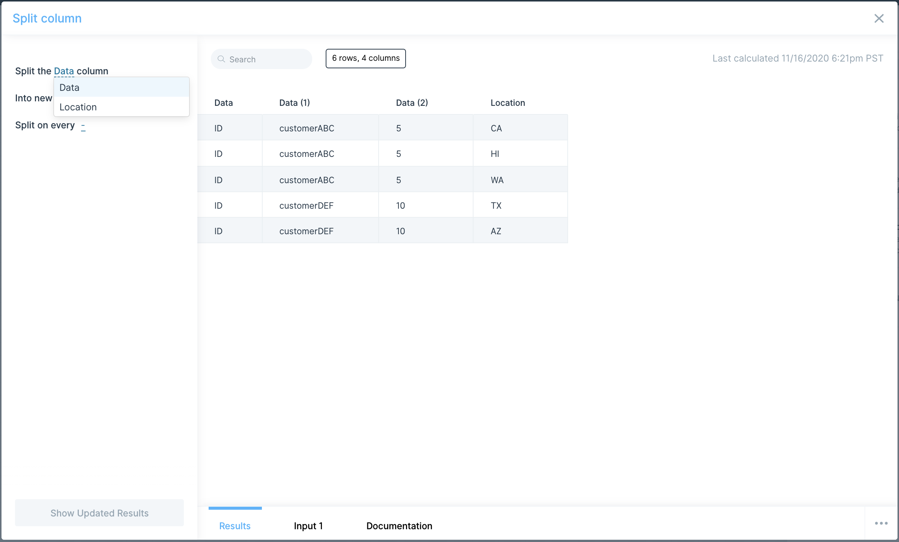Click the 6 rows, 4 columns badge
This screenshot has width=899, height=542.
[366, 58]
